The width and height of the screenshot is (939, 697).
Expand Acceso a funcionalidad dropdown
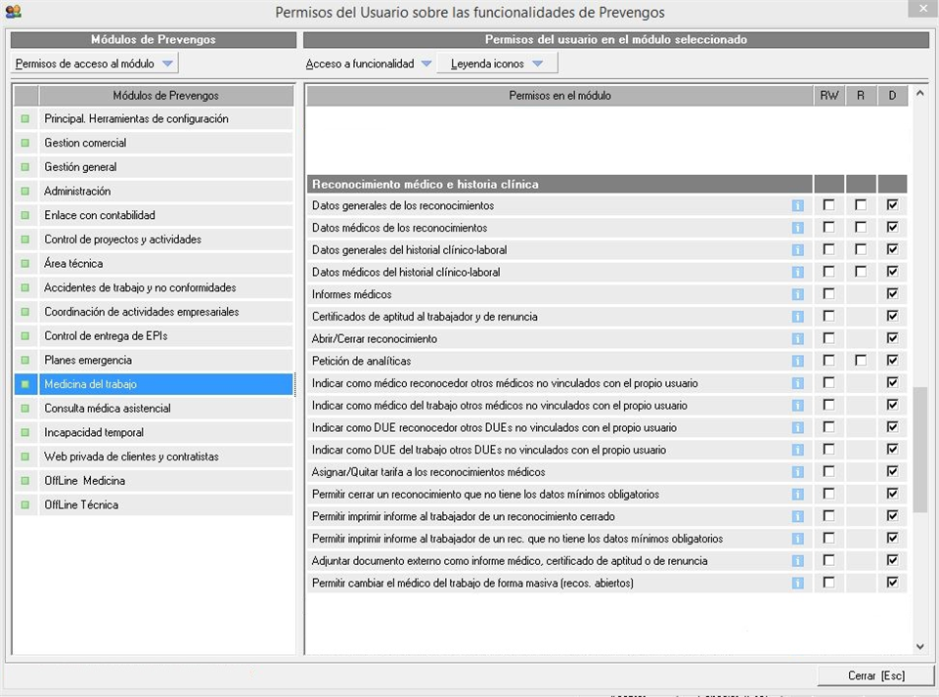click(x=368, y=64)
